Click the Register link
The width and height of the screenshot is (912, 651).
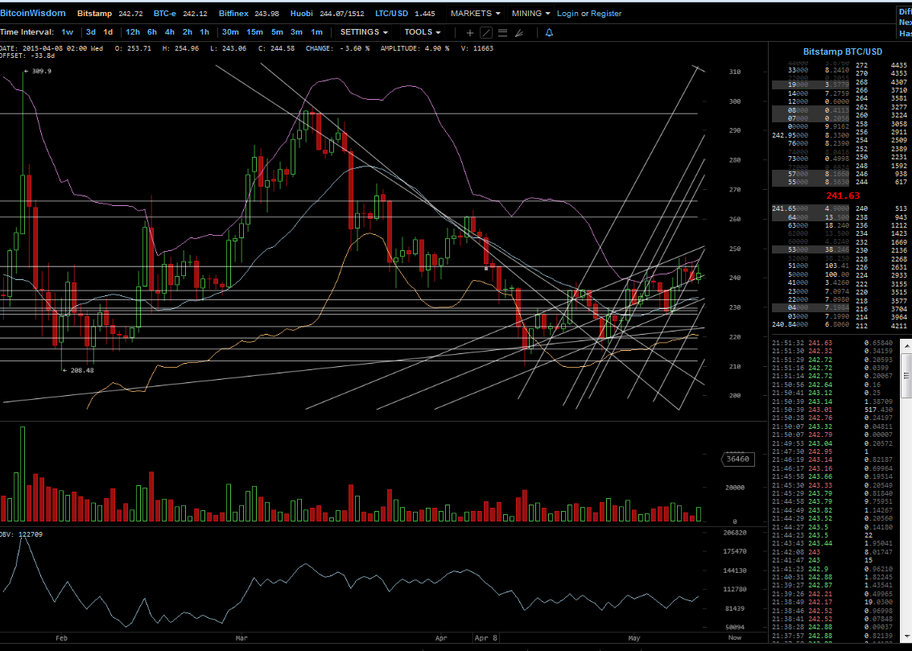606,13
